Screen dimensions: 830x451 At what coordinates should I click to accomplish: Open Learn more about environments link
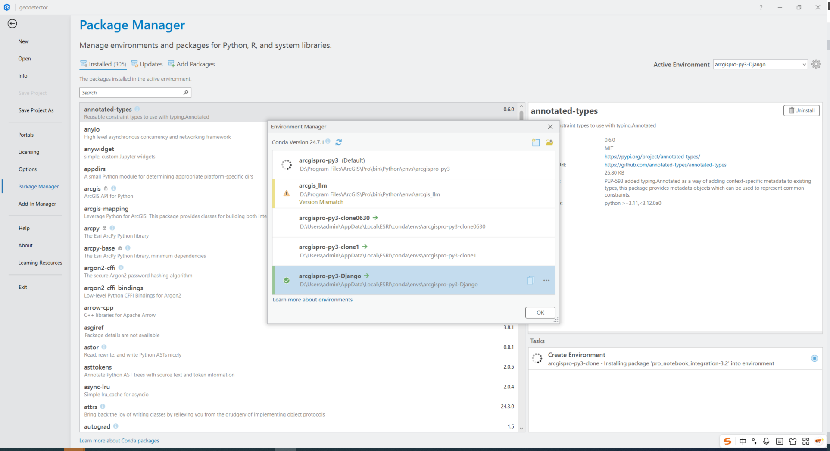[312, 300]
